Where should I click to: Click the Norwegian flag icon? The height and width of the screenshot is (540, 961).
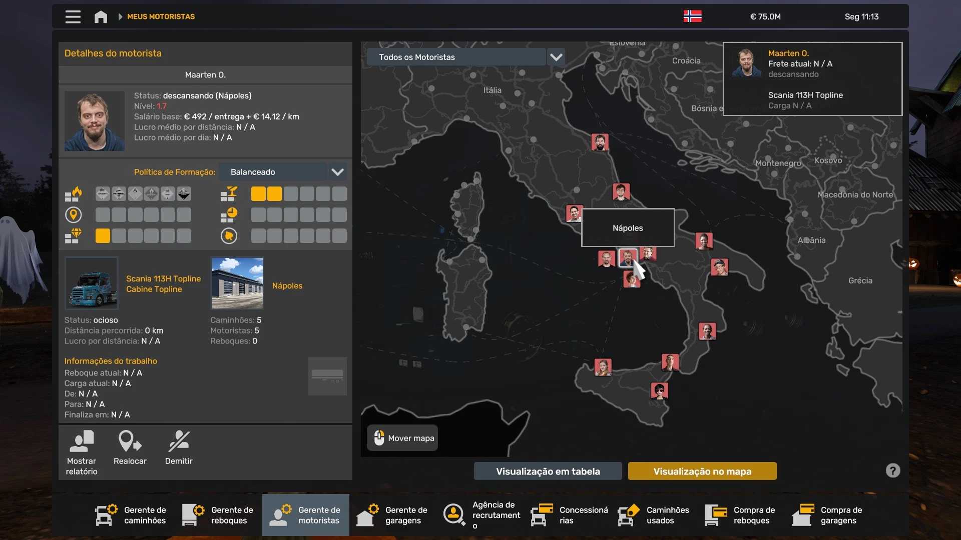tap(692, 16)
